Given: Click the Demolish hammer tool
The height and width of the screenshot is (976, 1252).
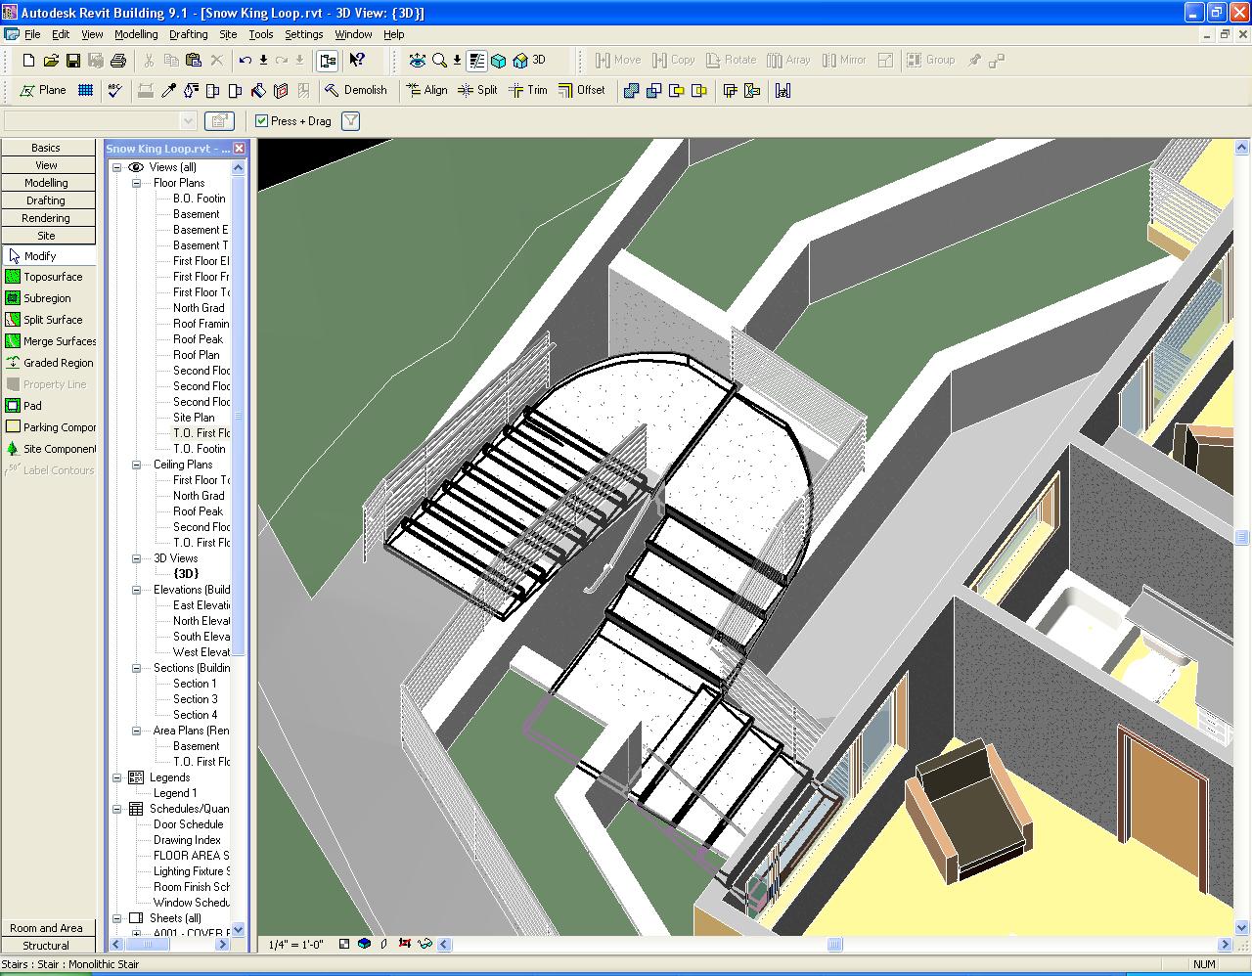Looking at the screenshot, I should 355,90.
